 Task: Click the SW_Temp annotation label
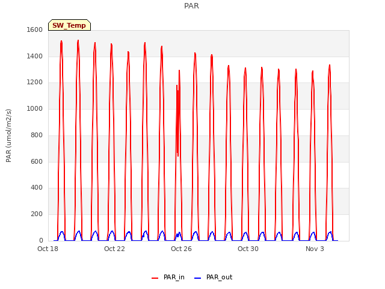click(69, 25)
